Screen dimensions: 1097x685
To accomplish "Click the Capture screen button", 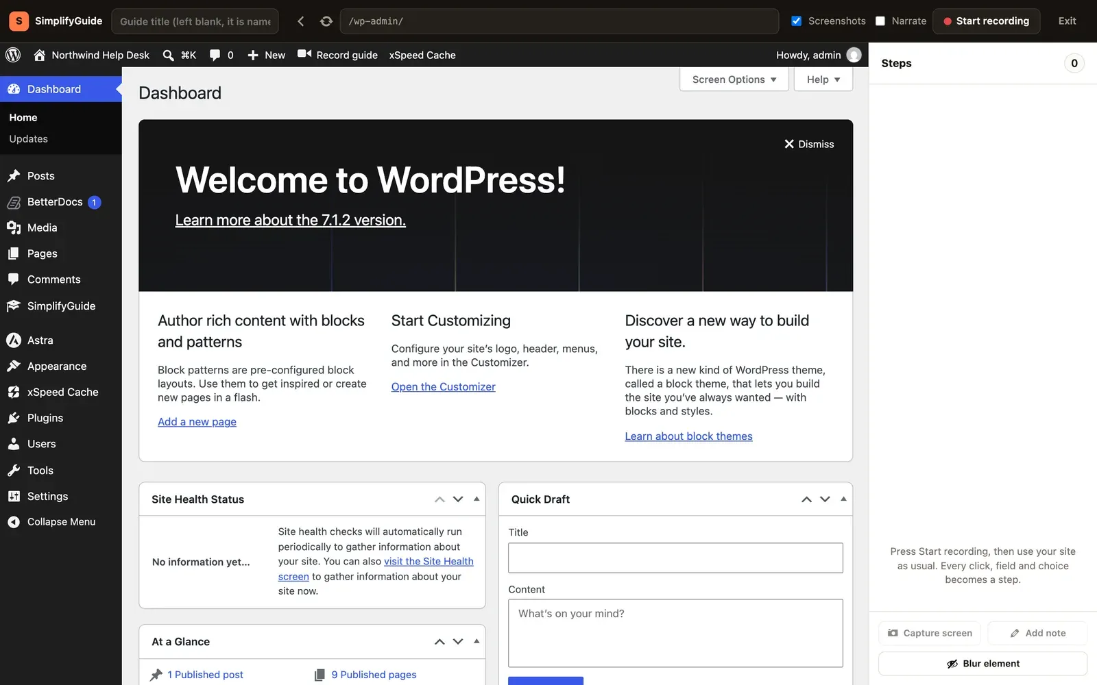I will 930,634.
